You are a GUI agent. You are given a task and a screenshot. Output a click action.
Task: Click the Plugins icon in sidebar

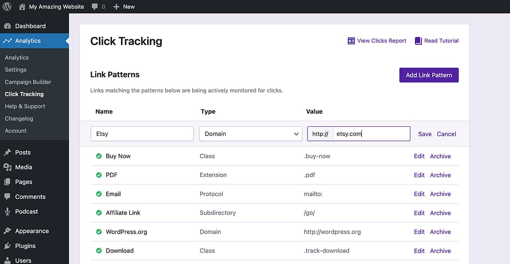tap(7, 246)
